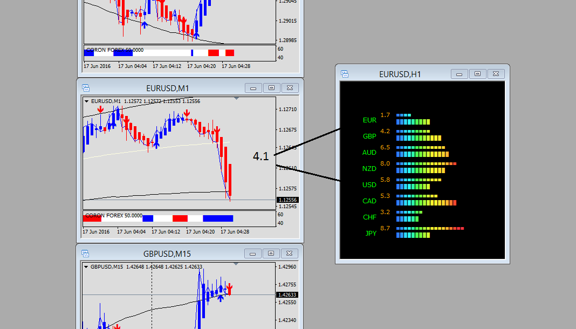Click current price label 1.12556
This screenshot has height=329, width=576.
(287, 200)
